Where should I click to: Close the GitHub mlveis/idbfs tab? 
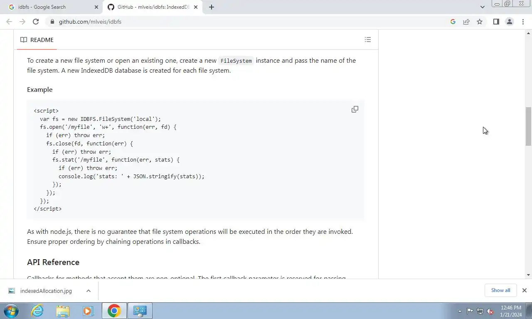click(195, 7)
